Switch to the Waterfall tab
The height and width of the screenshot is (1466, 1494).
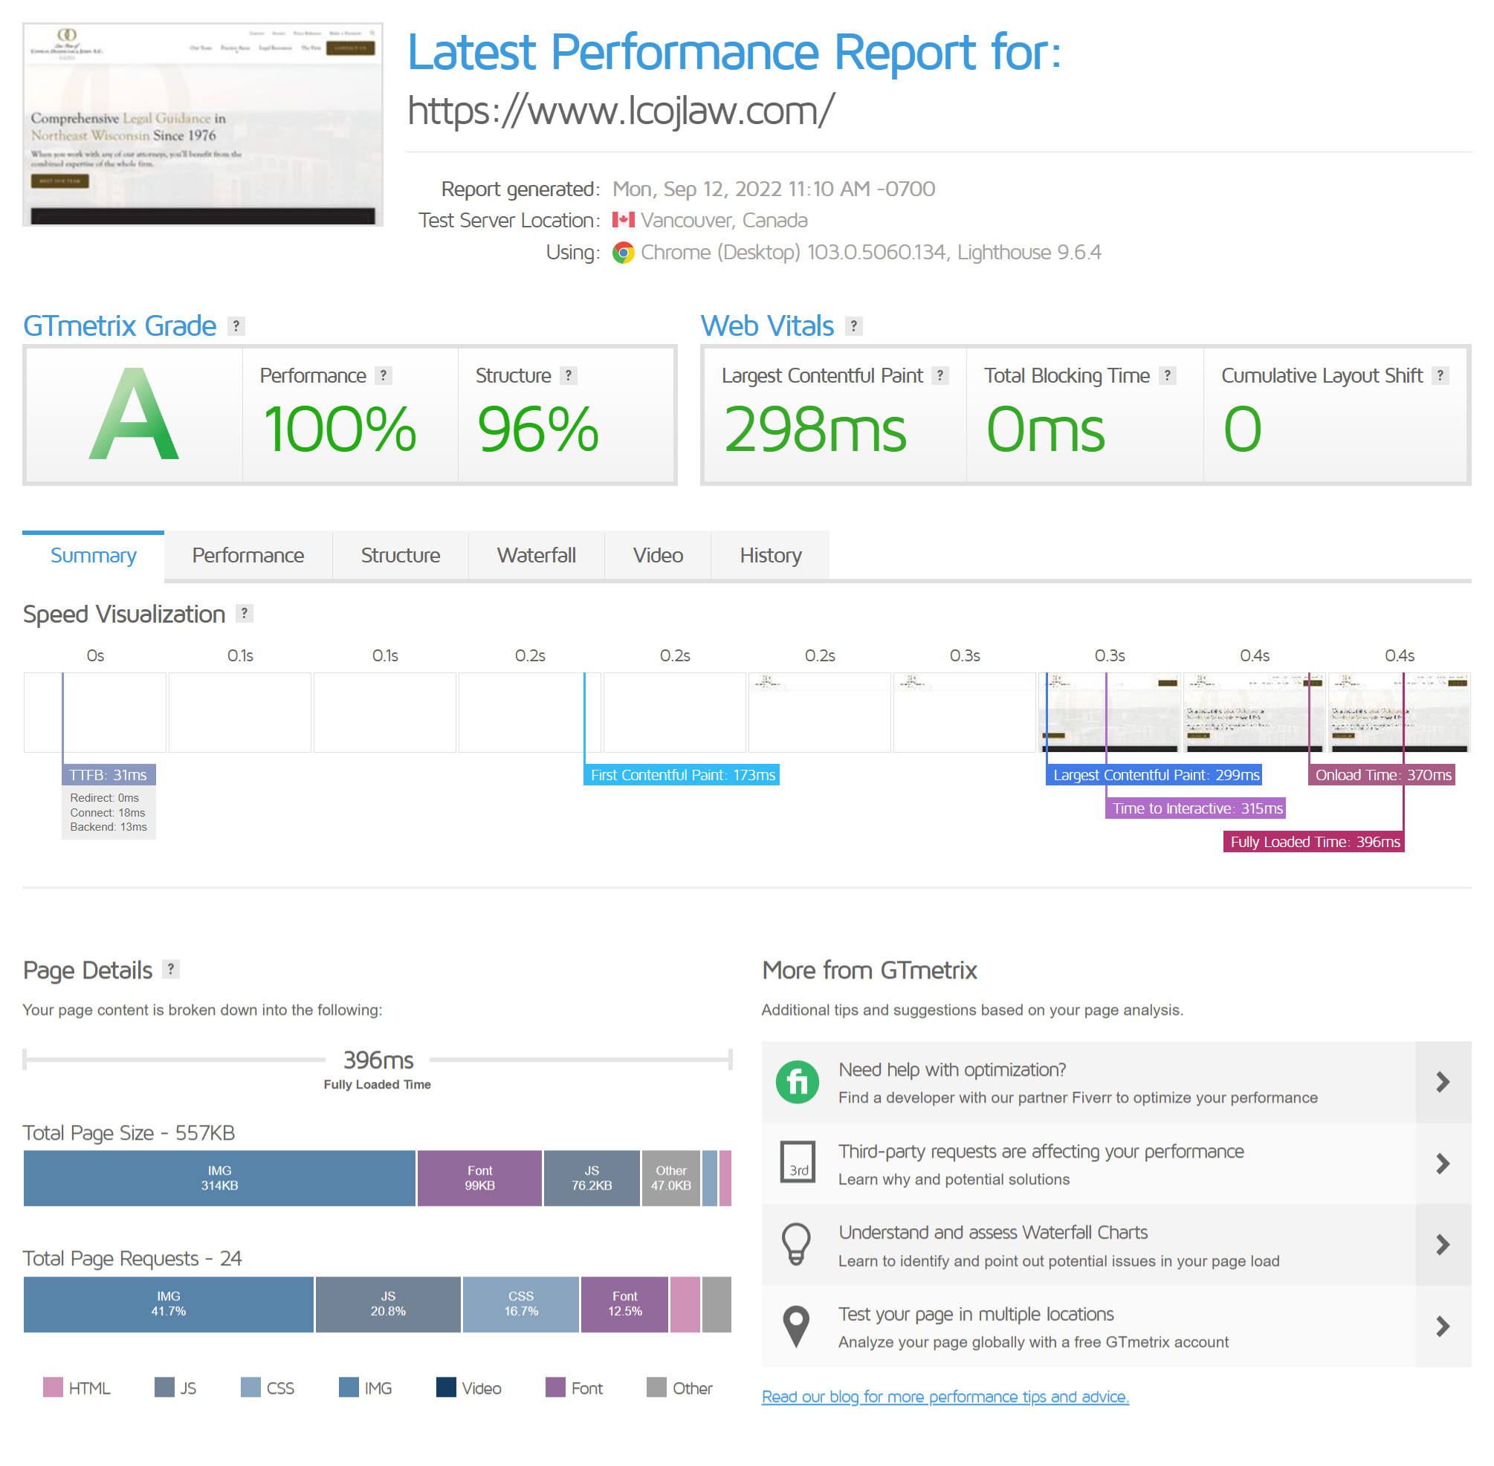536,556
